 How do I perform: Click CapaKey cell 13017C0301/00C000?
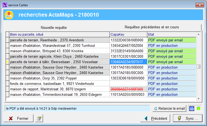tap(128, 57)
